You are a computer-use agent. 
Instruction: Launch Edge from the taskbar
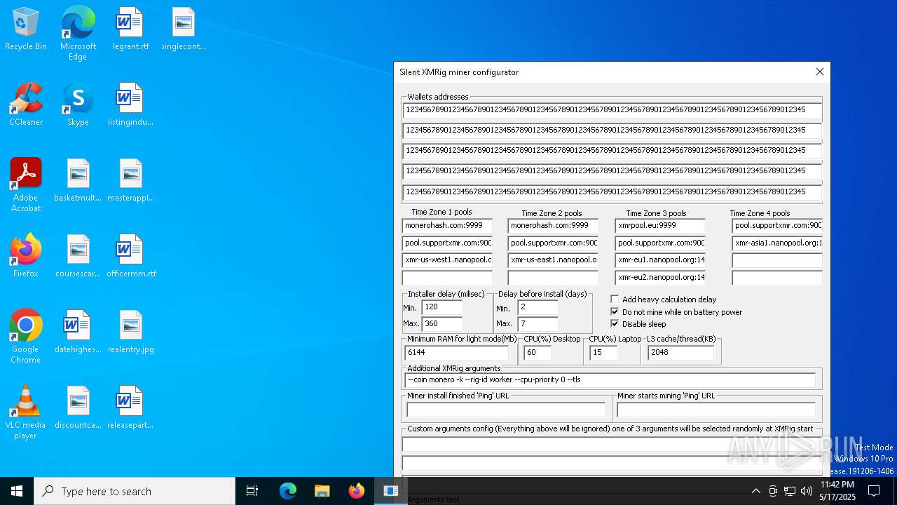point(288,491)
